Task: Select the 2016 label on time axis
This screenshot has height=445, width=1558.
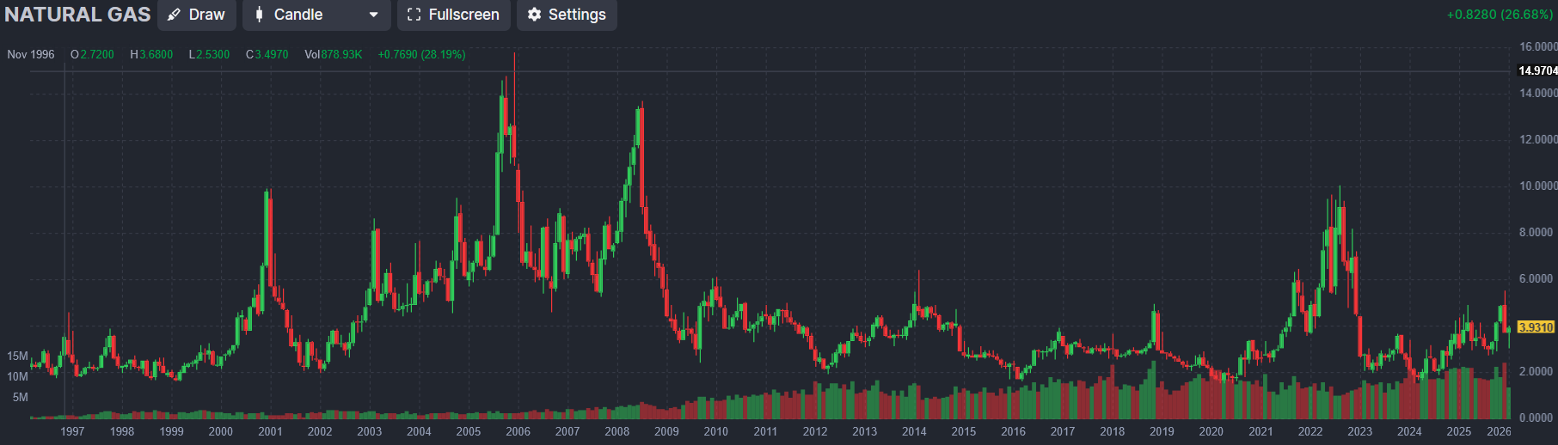Action: click(1013, 431)
